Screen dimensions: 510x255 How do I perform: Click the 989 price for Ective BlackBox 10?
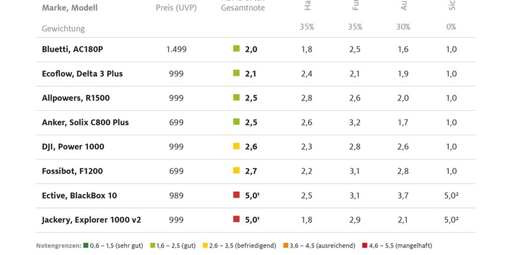coord(176,195)
